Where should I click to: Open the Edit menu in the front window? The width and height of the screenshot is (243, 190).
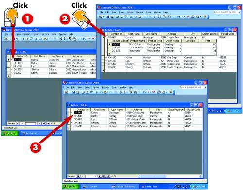tap(73, 87)
